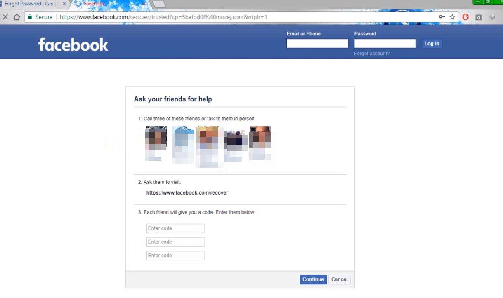Screen dimensions: 503x298
Task: Focus the second Enter code field
Action: click(x=175, y=242)
